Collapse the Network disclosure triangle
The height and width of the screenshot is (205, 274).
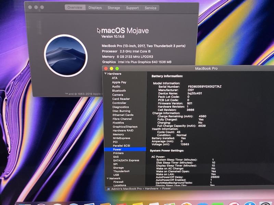coord(108,178)
